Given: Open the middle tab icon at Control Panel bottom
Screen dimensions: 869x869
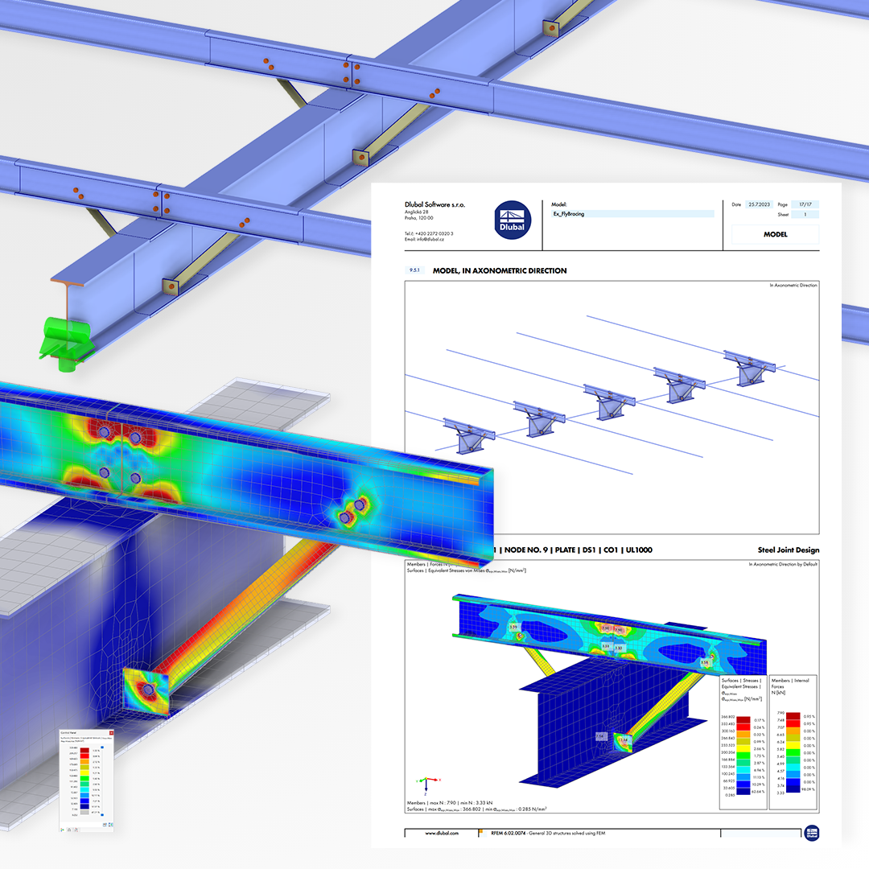Looking at the screenshot, I should [x=69, y=830].
